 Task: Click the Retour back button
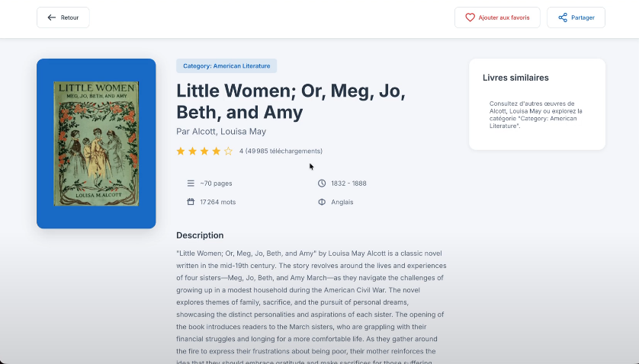click(x=63, y=18)
